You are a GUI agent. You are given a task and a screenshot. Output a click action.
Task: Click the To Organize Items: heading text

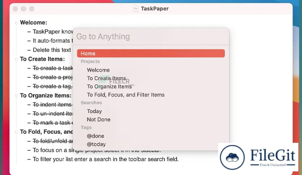[46, 95]
